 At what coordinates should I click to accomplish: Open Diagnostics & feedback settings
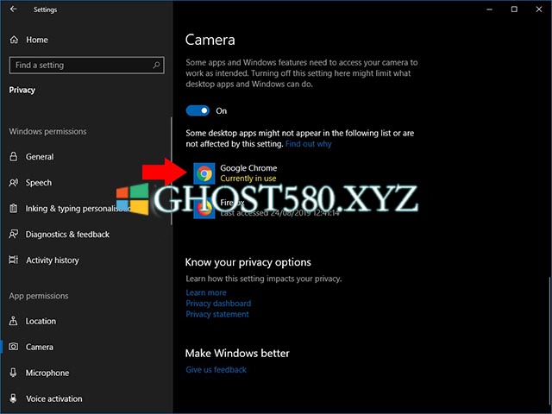(x=67, y=234)
